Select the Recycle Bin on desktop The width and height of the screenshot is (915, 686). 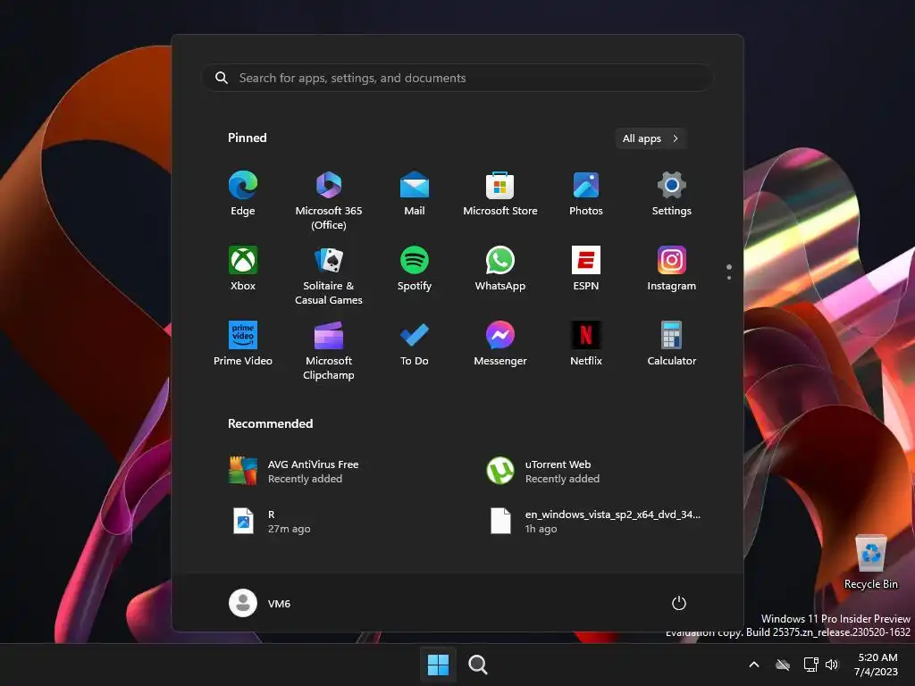[x=870, y=563]
